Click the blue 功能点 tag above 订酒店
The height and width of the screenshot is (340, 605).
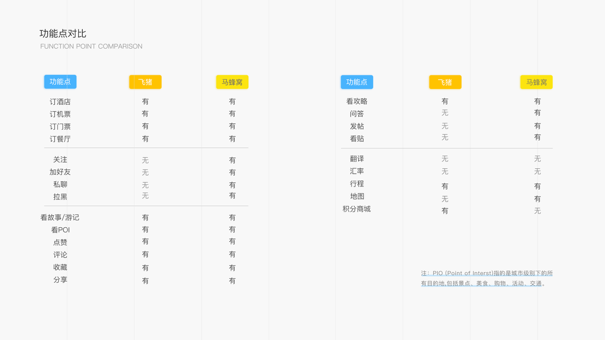click(x=60, y=82)
